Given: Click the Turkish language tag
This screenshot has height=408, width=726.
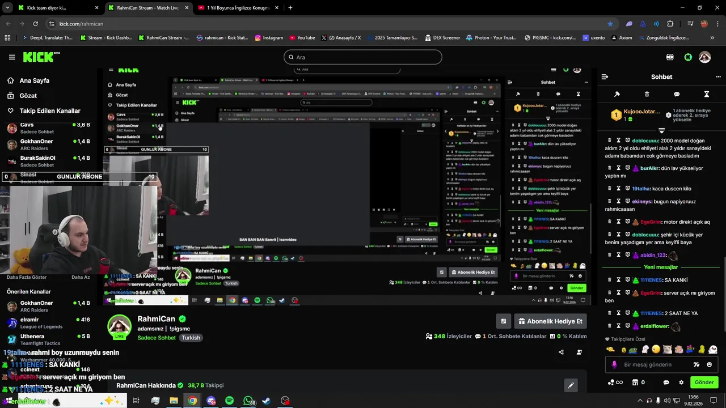Looking at the screenshot, I should coord(191,338).
